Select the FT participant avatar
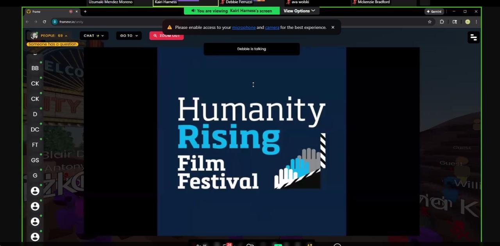Image resolution: width=500 pixels, height=246 pixels. [35, 145]
